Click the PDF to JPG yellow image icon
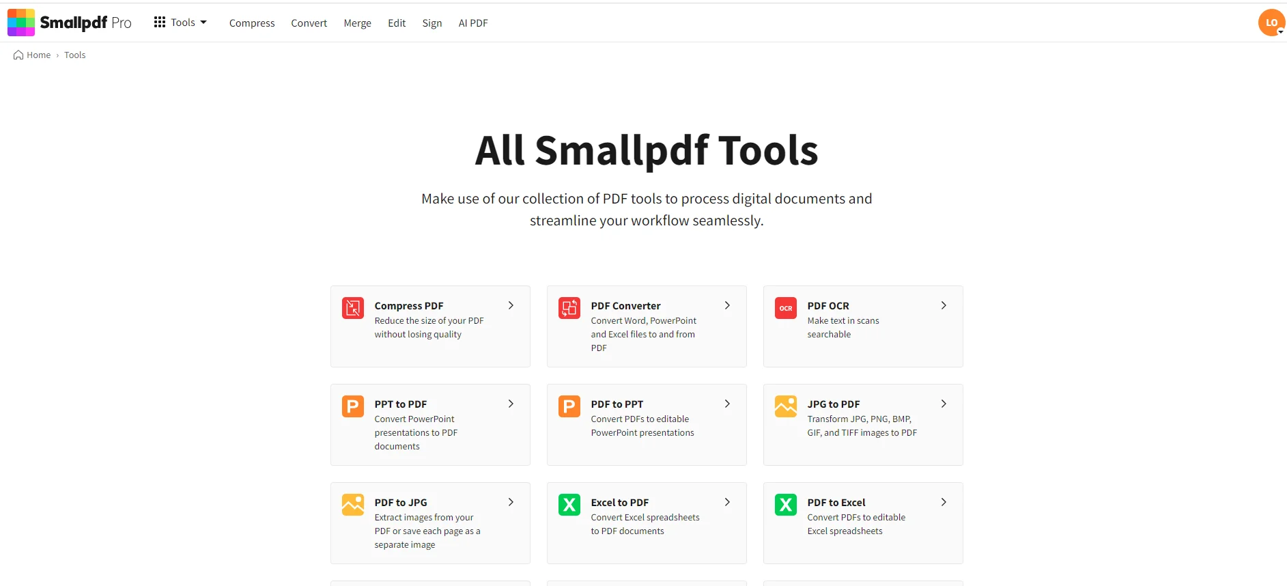Image resolution: width=1287 pixels, height=586 pixels. [353, 505]
